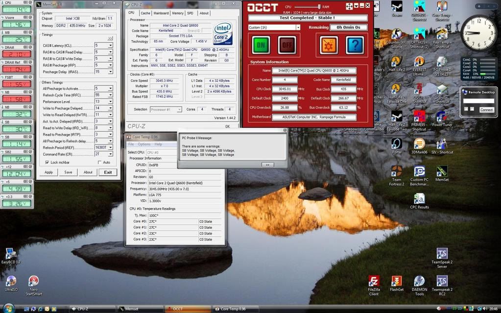Switch to the Cache tab in CPU-Z

[x=145, y=13]
